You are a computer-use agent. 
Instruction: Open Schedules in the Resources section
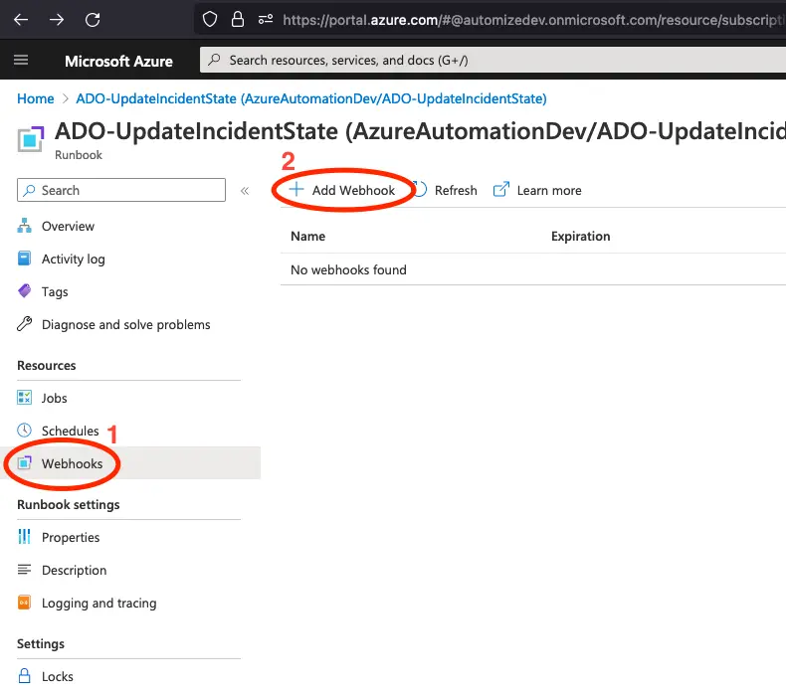click(x=70, y=431)
